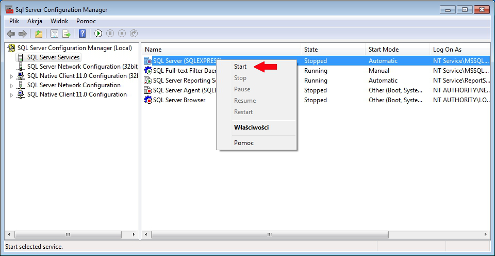
Task: Choose Stop in the context menu
Action: (x=240, y=78)
